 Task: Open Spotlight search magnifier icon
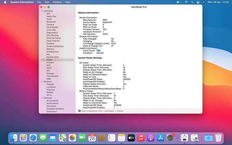tap(192, 2)
